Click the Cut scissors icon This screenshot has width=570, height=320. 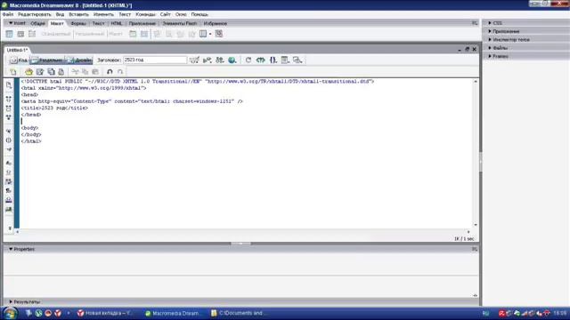75,72
